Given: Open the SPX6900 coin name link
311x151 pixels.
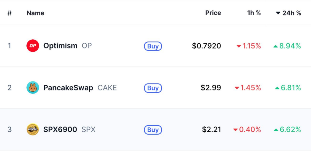Looking at the screenshot, I should click(x=60, y=130).
